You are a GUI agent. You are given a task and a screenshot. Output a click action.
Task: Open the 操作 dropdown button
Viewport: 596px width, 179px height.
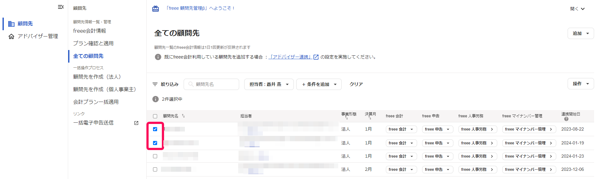pyautogui.click(x=581, y=84)
